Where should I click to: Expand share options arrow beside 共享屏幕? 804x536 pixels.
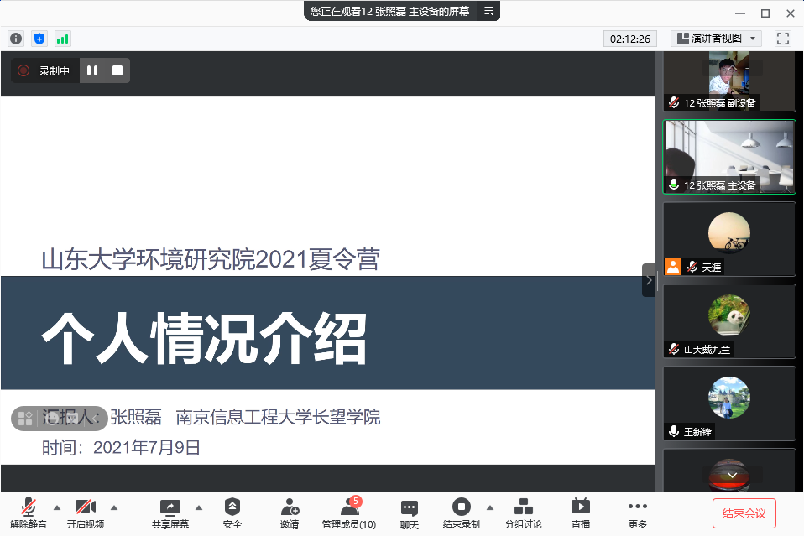(199, 507)
